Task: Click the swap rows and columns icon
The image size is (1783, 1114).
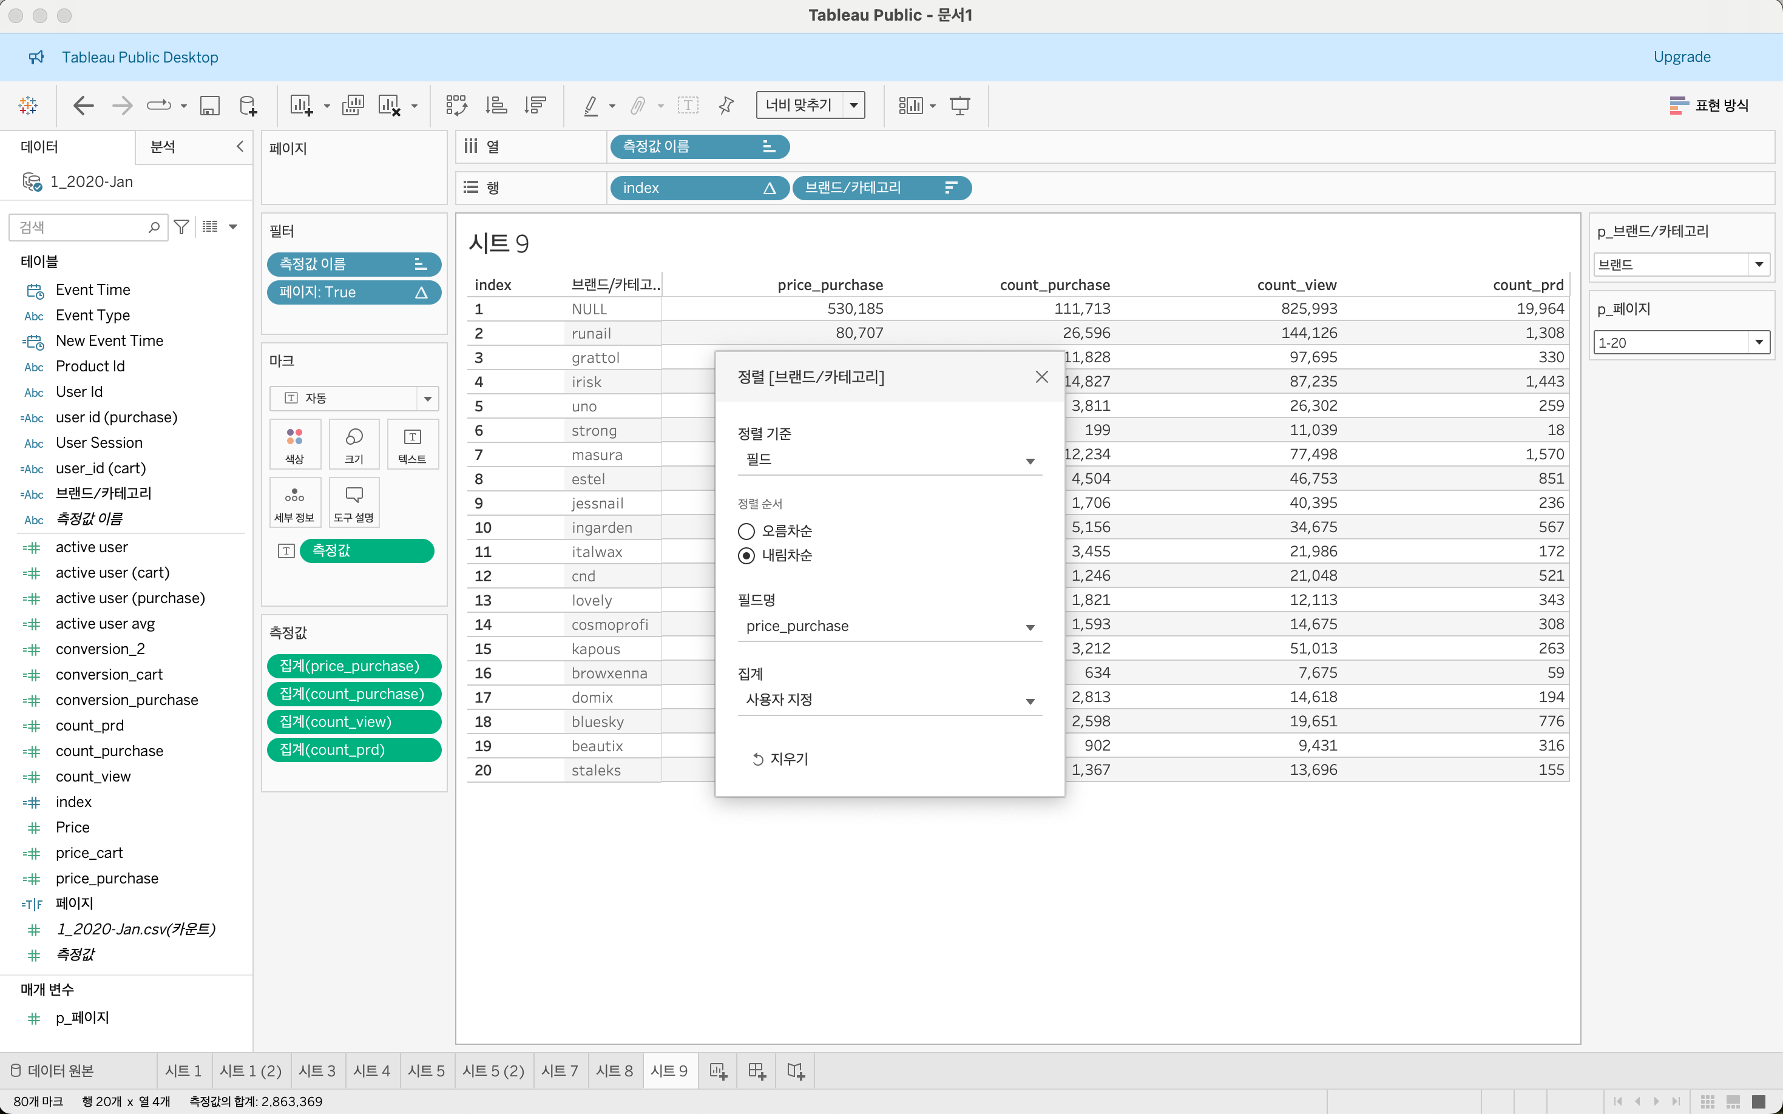Action: tap(456, 106)
